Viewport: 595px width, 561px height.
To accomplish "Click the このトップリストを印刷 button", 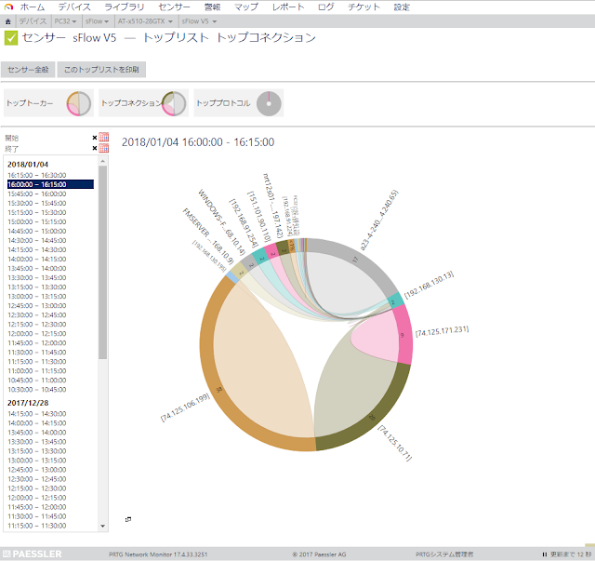I will tap(101, 70).
